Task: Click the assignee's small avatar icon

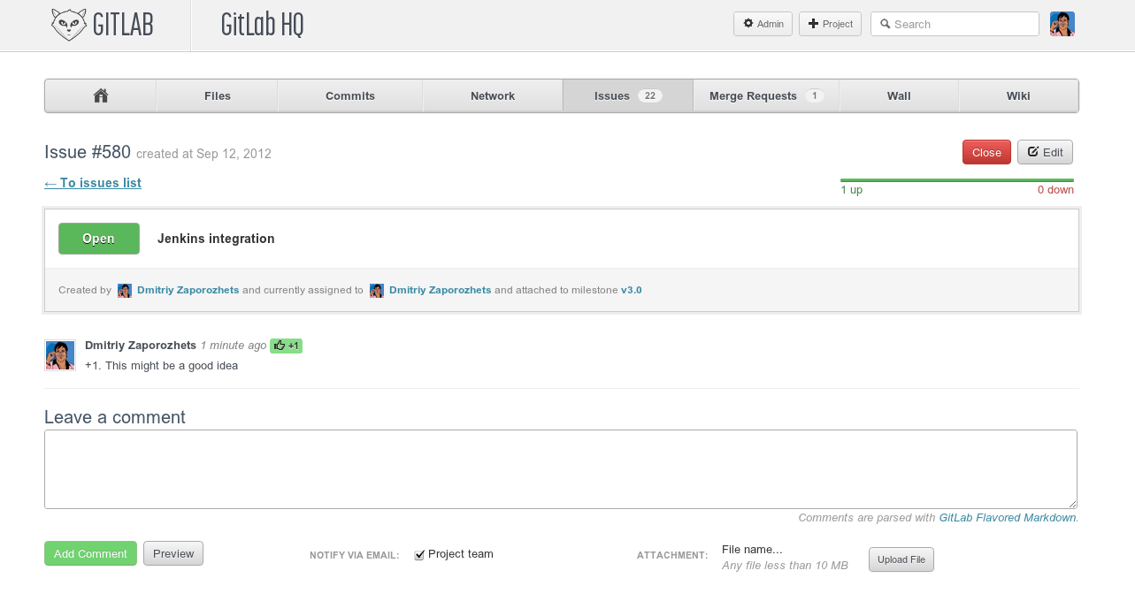Action: click(377, 291)
